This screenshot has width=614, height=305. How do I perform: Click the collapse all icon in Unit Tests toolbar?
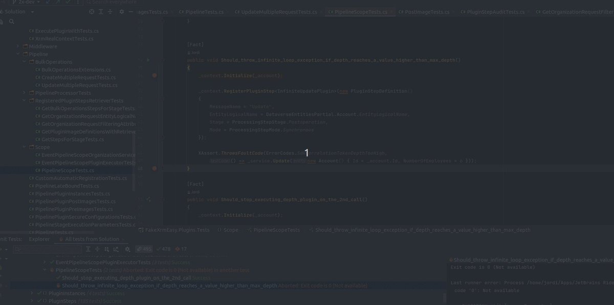(x=97, y=249)
